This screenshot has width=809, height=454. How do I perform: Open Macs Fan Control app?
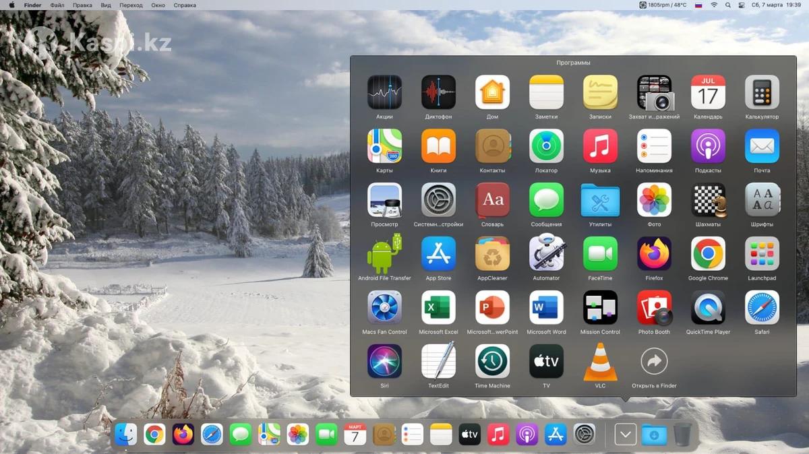(384, 309)
